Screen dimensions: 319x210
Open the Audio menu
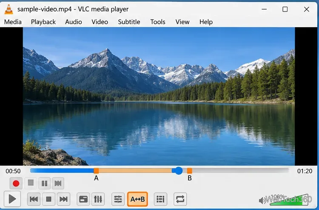74,22
